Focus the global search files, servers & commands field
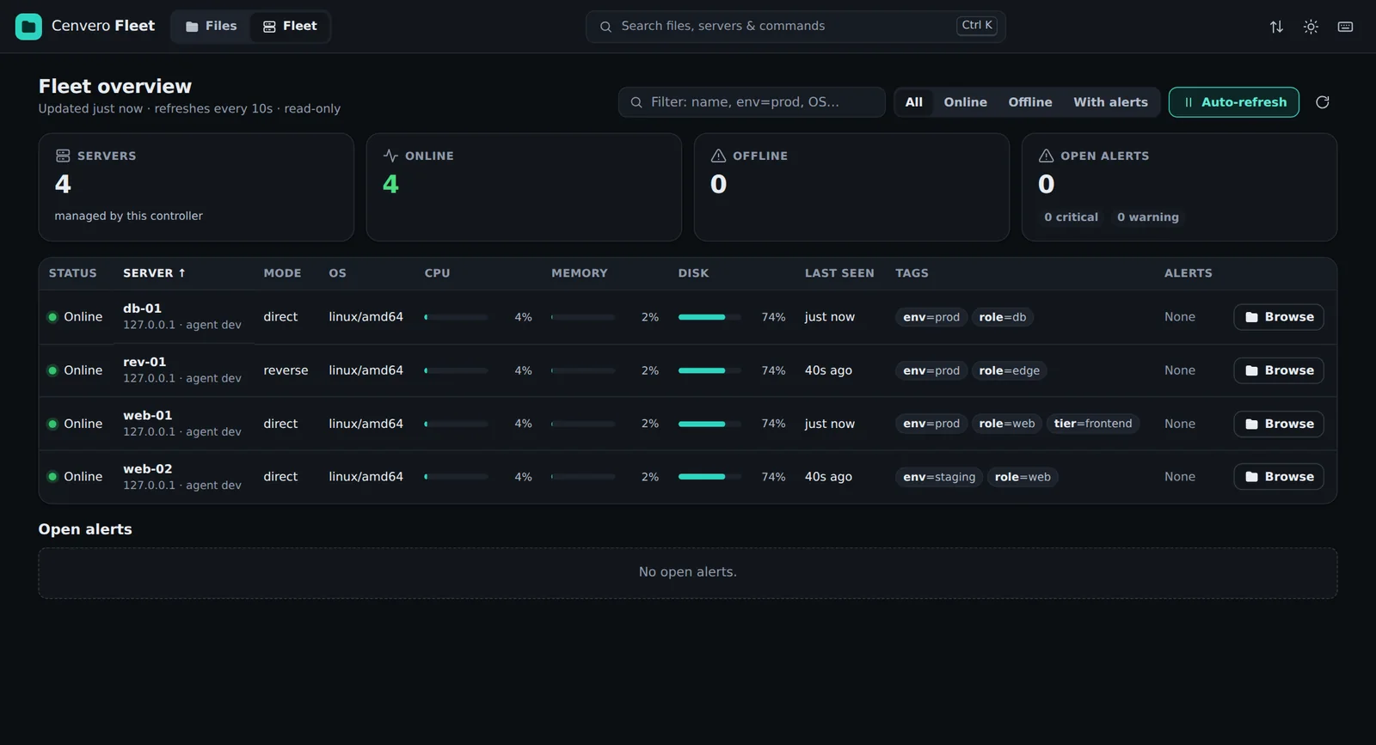Viewport: 1376px width, 745px height. 795,27
